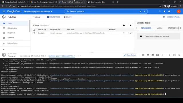183x103 pixels.
Task: Click the Create Topic button
Action: click(53, 17)
